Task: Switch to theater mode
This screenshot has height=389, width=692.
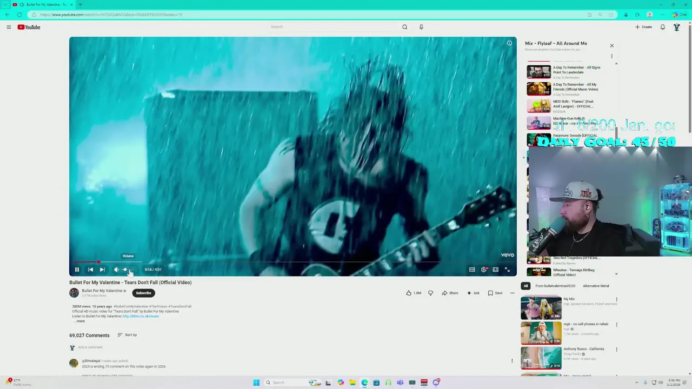Action: point(495,270)
